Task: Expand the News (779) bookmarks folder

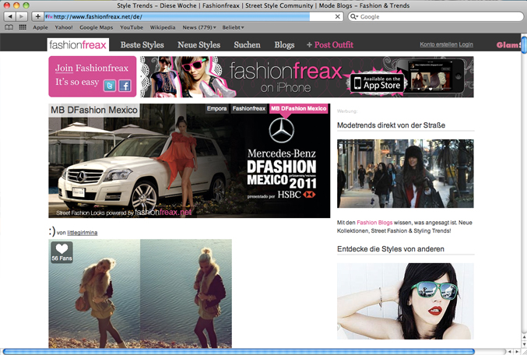Action: click(x=199, y=27)
